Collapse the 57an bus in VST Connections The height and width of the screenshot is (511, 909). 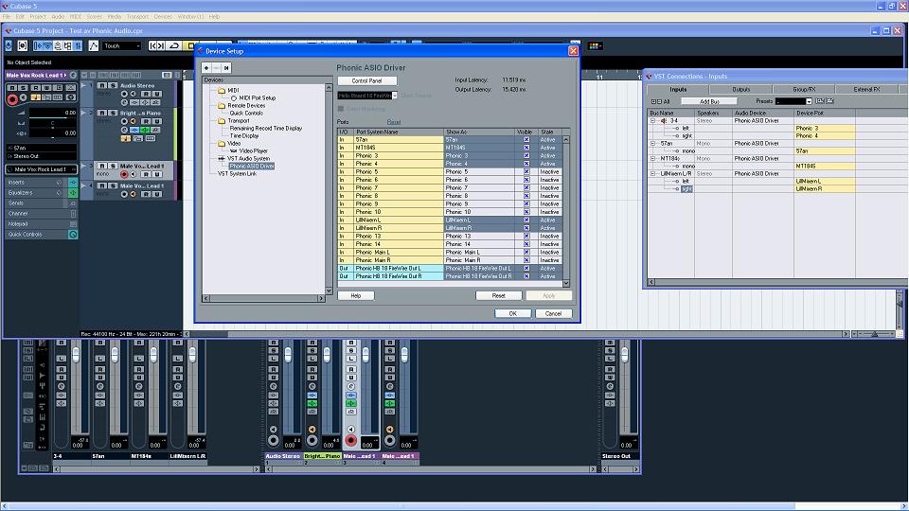tap(652, 144)
